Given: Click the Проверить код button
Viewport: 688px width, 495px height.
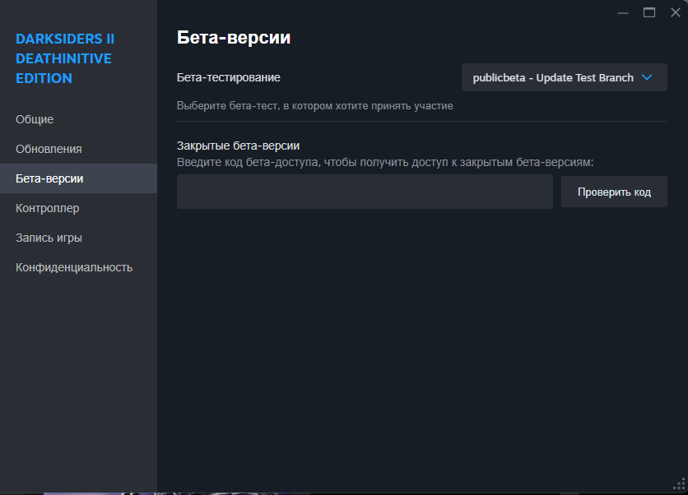Looking at the screenshot, I should pos(614,192).
